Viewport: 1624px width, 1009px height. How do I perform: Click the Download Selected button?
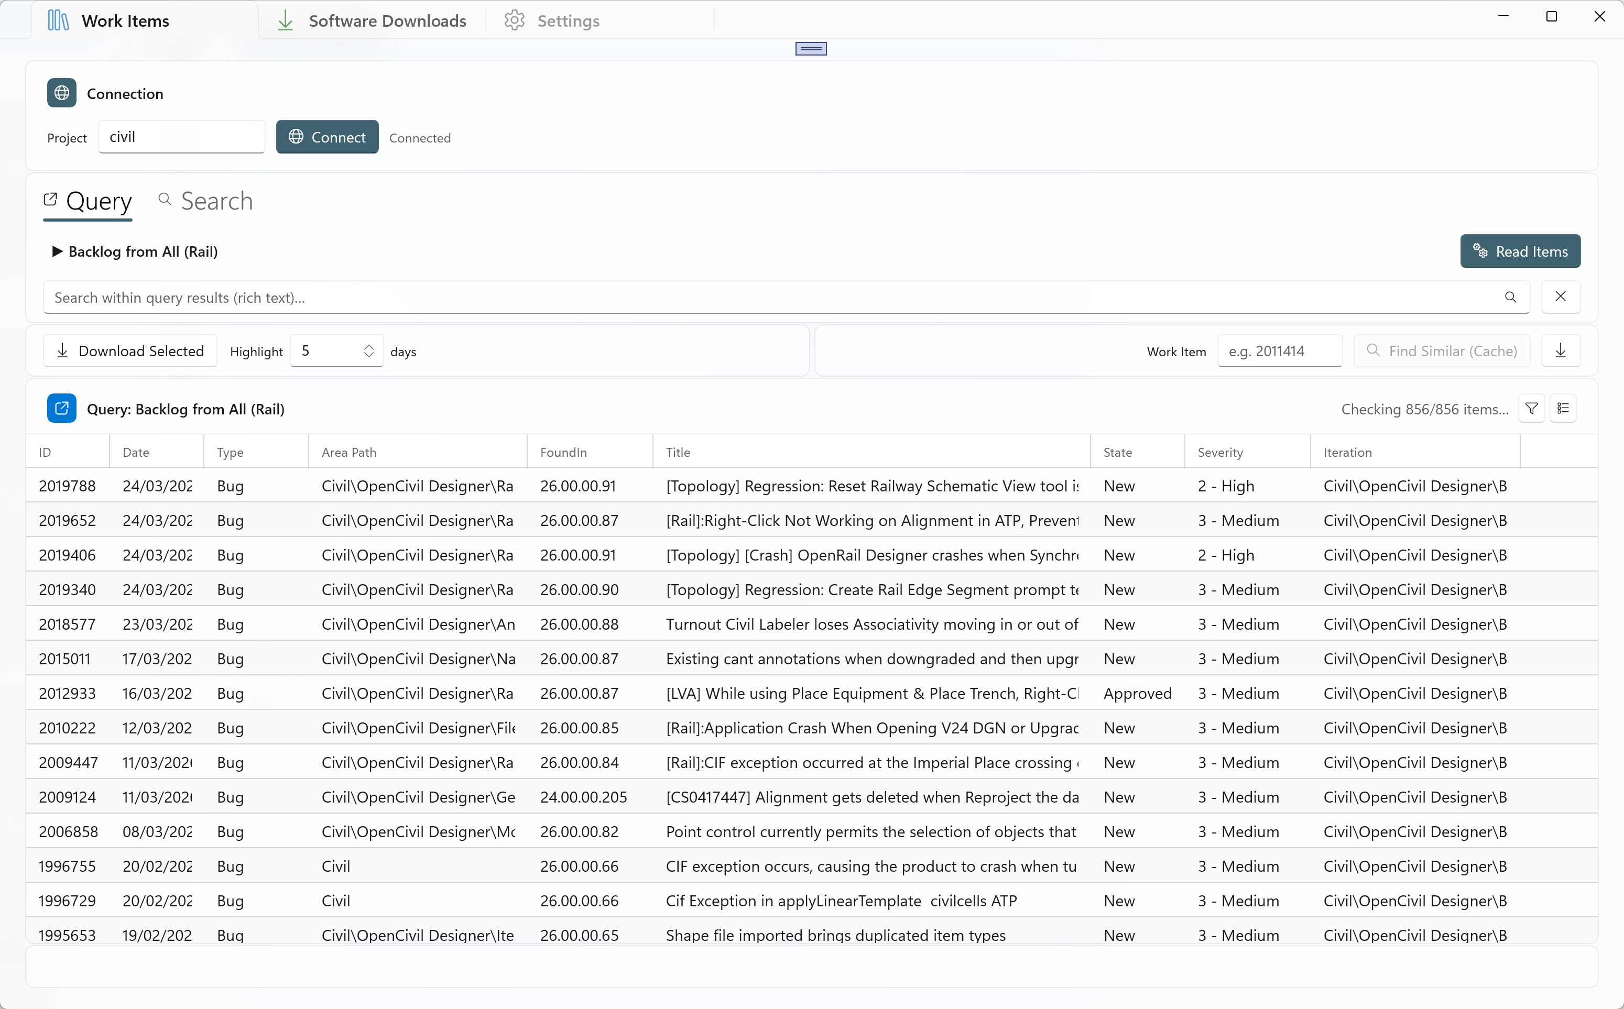tap(130, 351)
